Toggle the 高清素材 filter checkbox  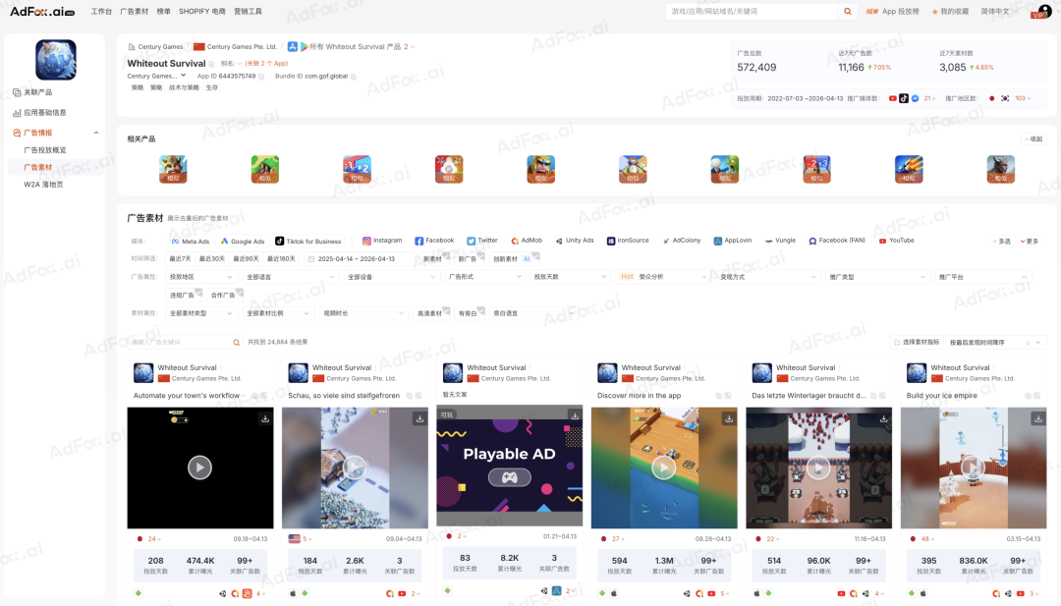(429, 313)
